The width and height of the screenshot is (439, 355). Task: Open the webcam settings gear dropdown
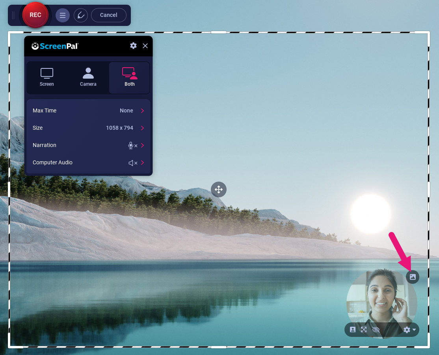tap(409, 330)
